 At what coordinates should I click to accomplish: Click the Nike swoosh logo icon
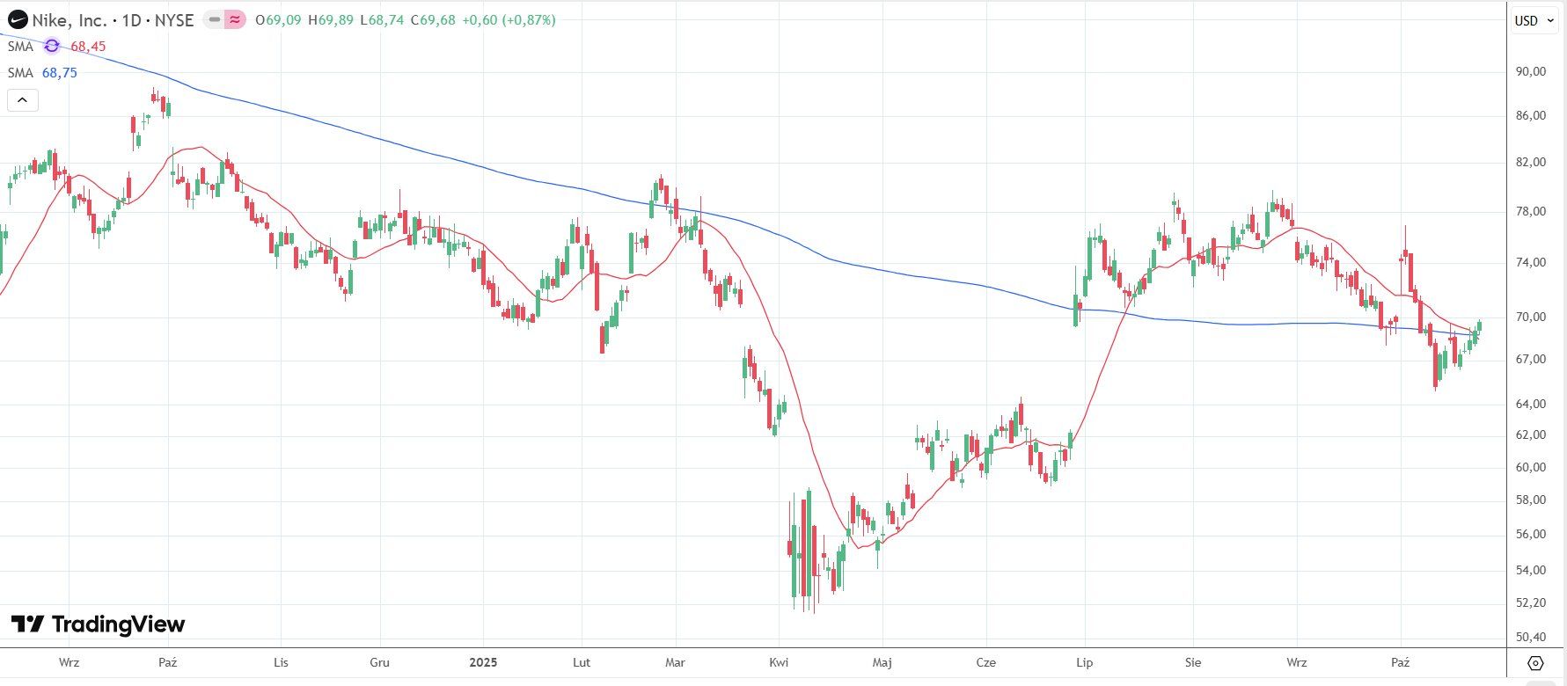17,19
